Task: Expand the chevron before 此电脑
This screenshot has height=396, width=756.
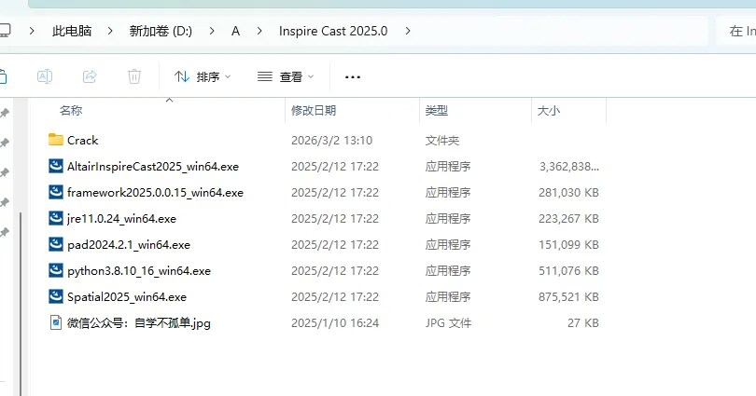Action: (x=32, y=31)
